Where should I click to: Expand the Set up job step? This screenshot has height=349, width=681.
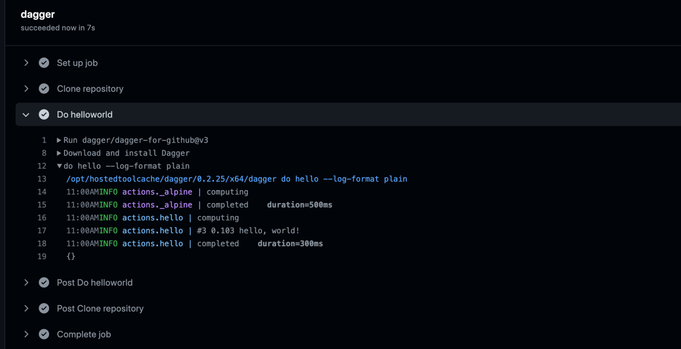tap(26, 63)
